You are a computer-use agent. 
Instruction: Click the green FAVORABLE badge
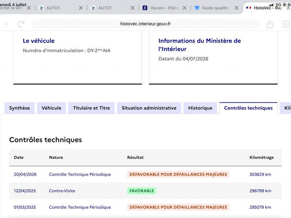pos(141,191)
